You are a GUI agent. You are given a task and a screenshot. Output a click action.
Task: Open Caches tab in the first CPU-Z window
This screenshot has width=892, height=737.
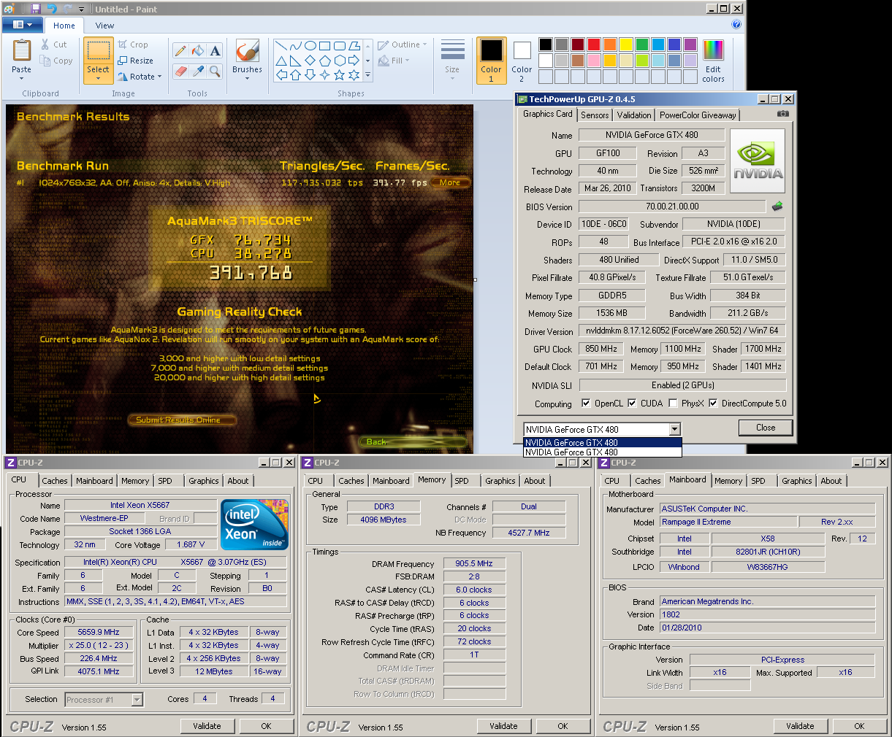(55, 481)
